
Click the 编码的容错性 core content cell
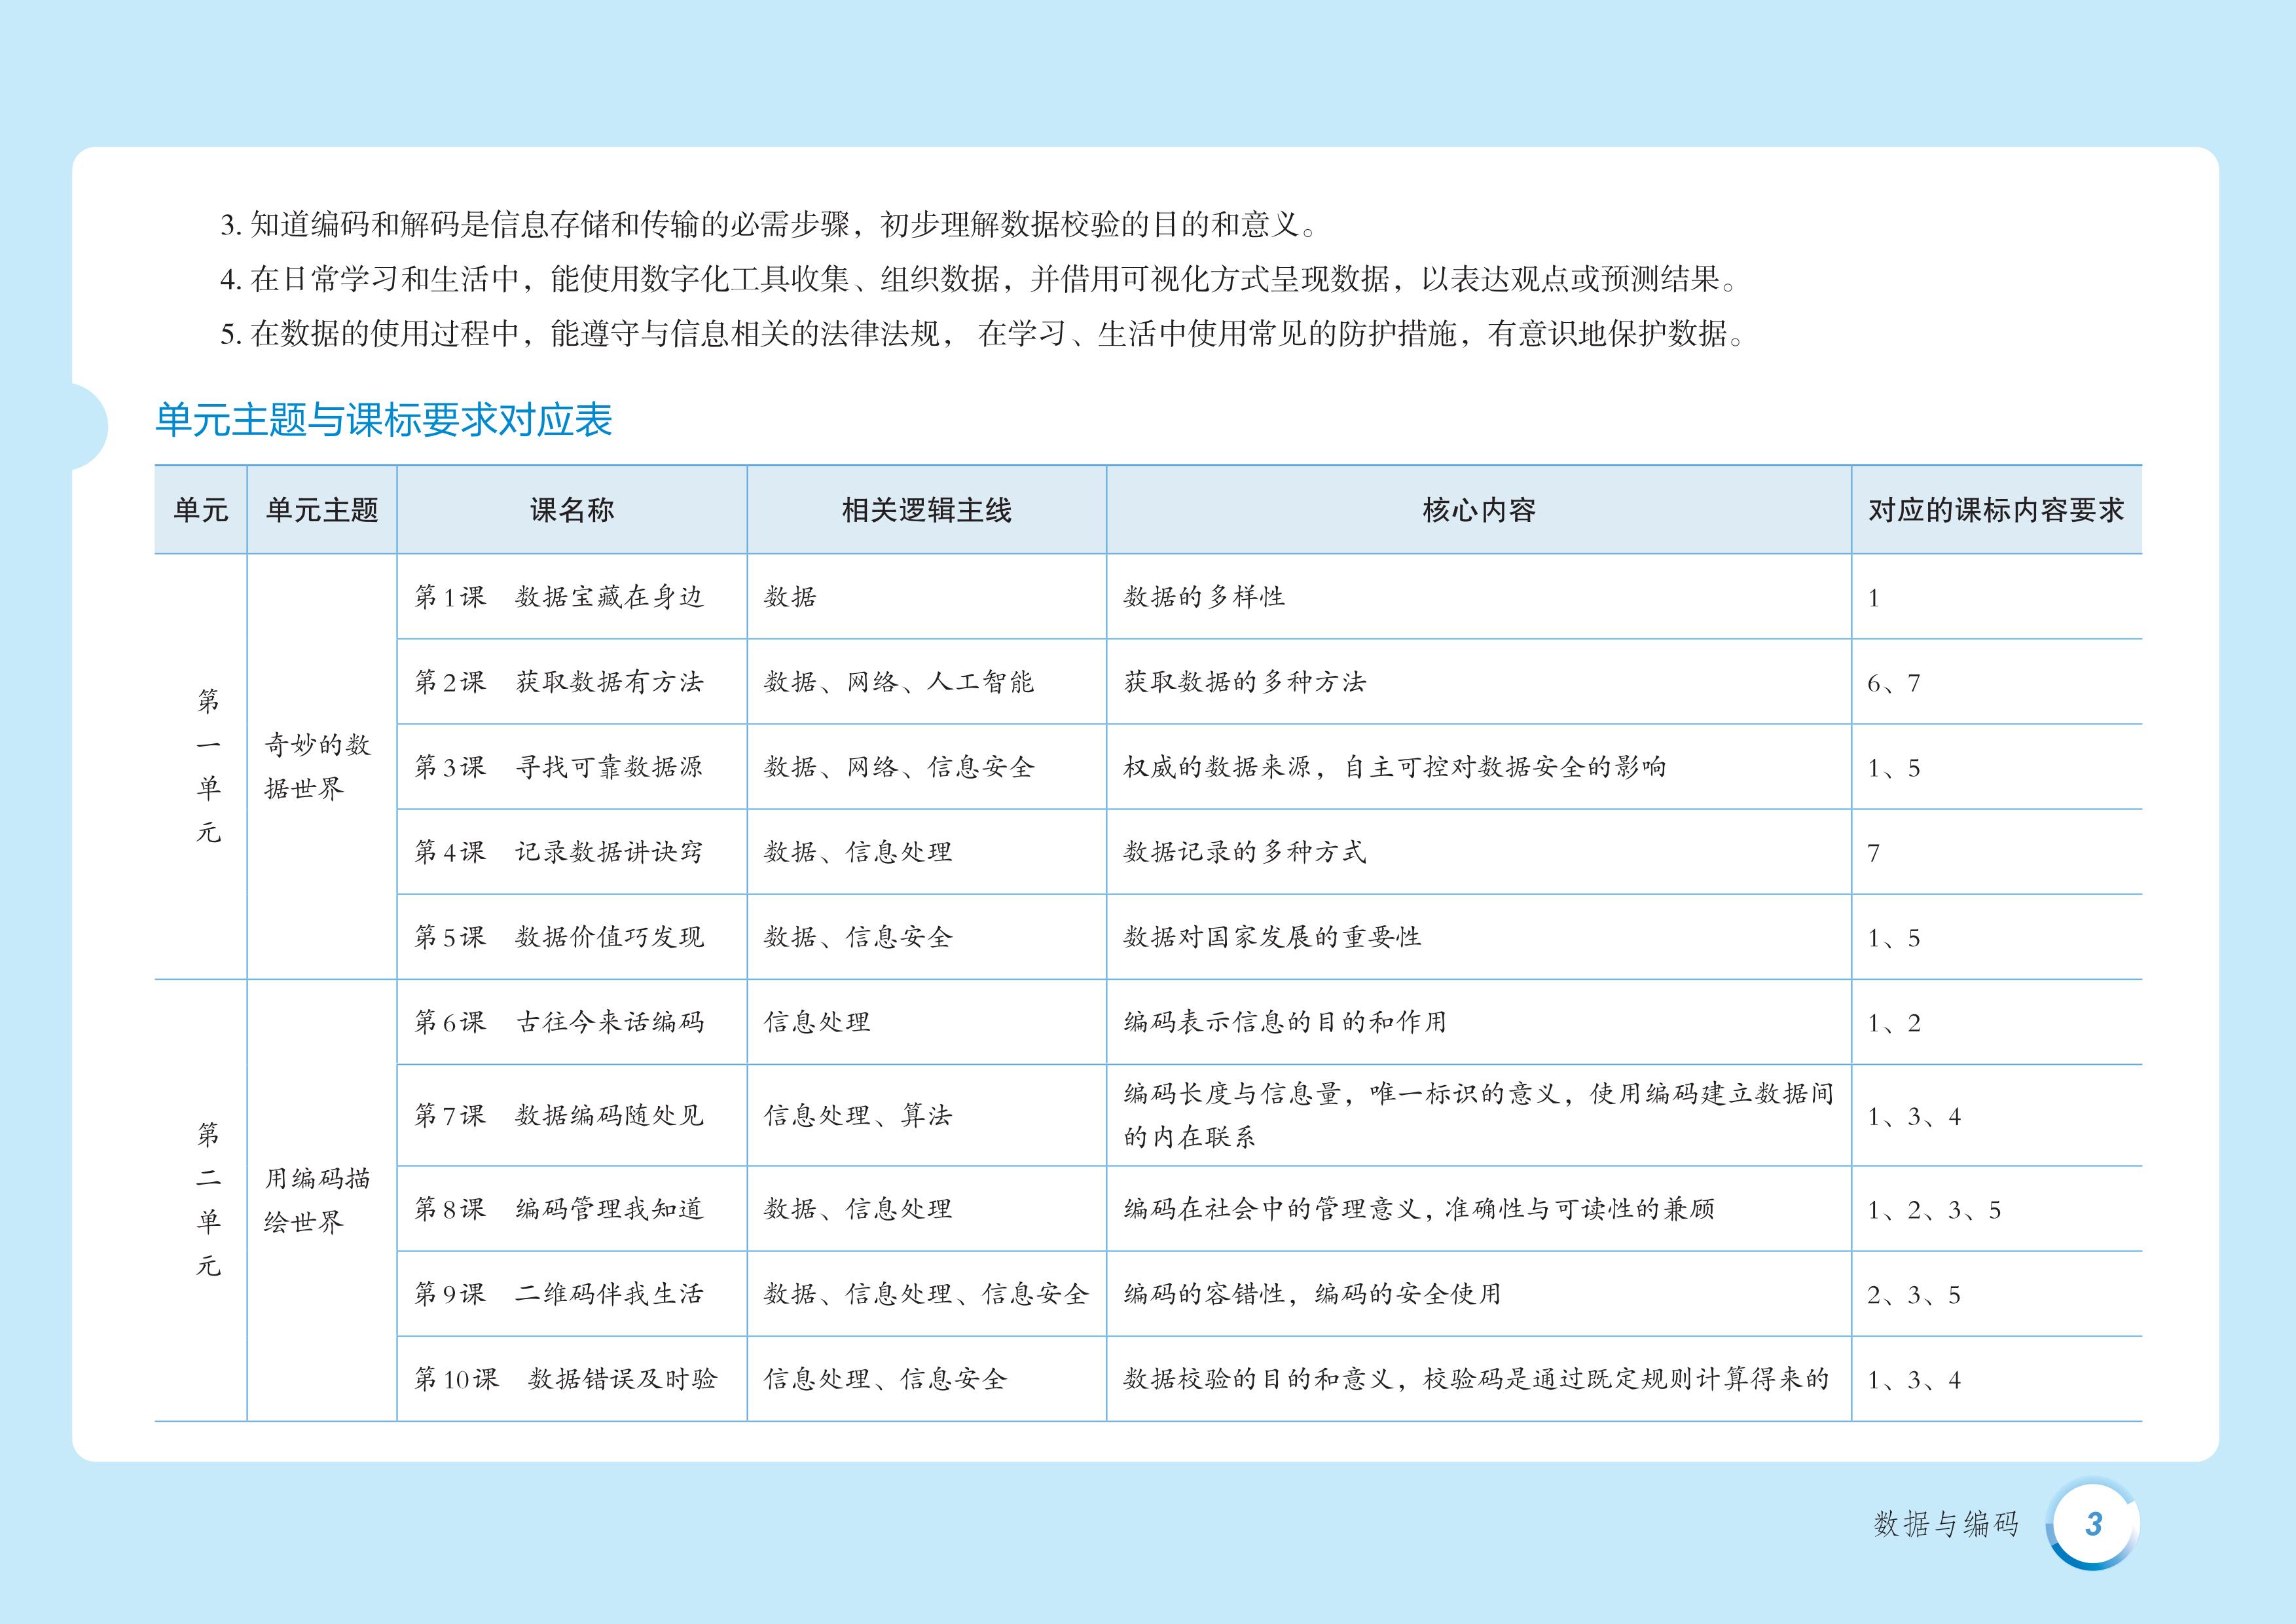click(x=1312, y=1294)
